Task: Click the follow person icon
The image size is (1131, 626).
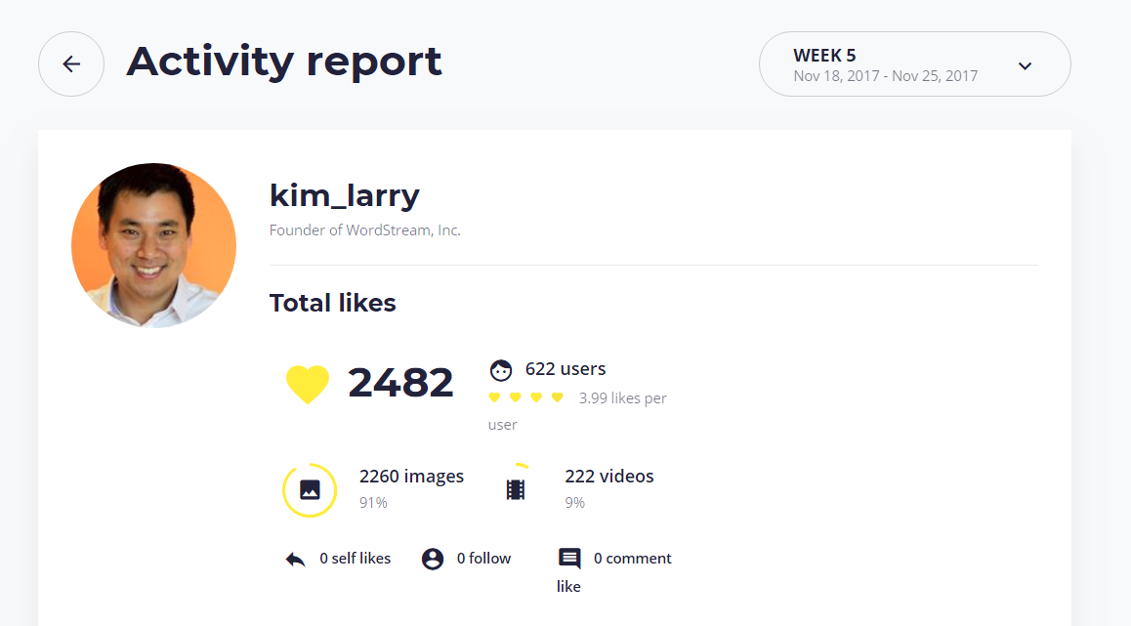Action: pos(433,559)
